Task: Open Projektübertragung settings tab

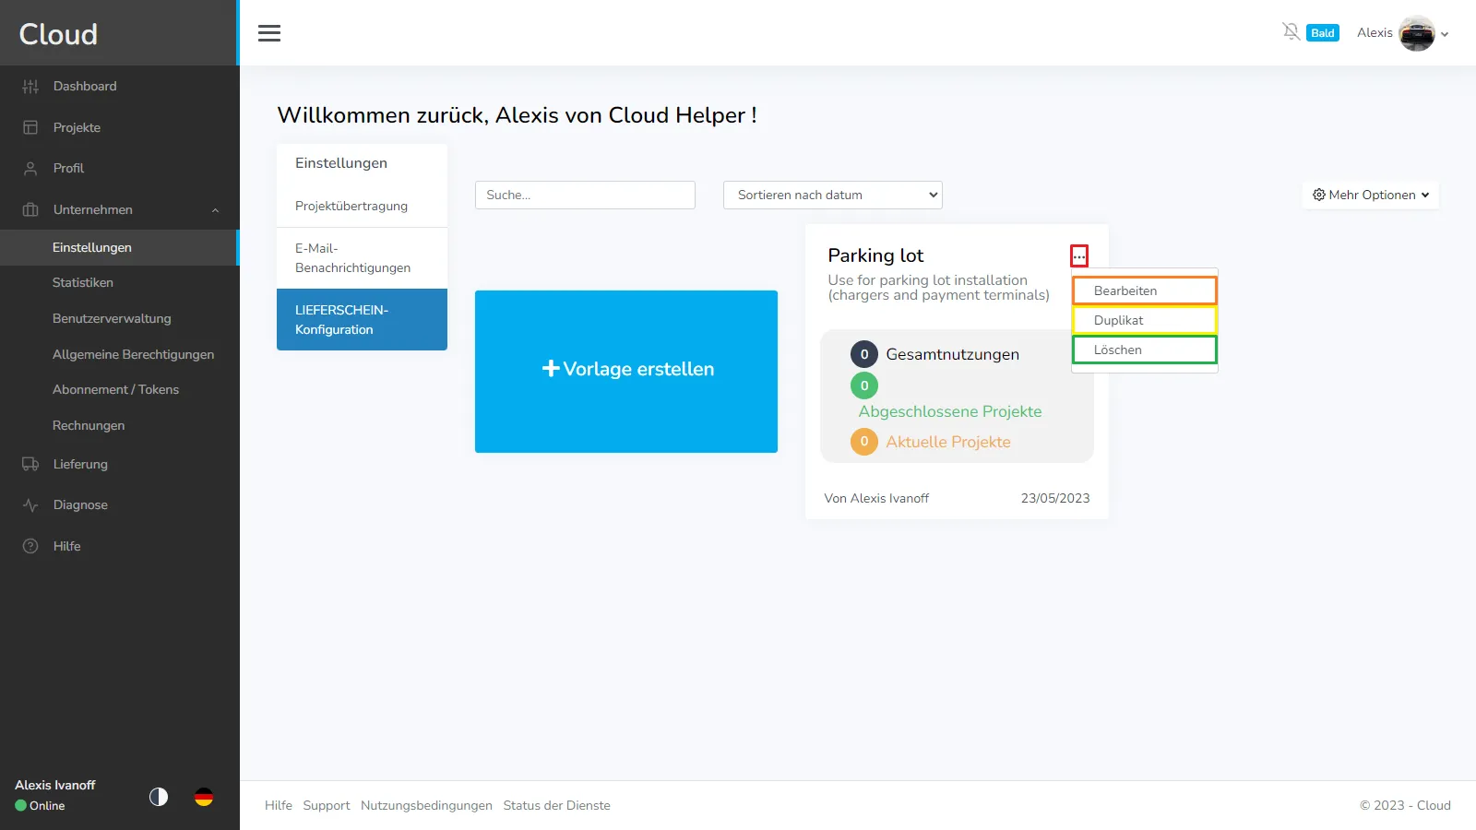Action: tap(362, 206)
